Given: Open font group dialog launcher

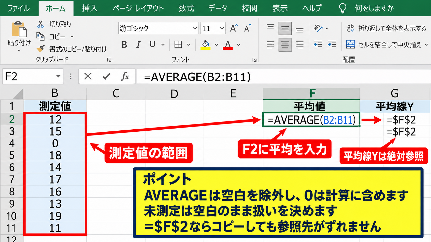Looking at the screenshot, I should [x=254, y=60].
